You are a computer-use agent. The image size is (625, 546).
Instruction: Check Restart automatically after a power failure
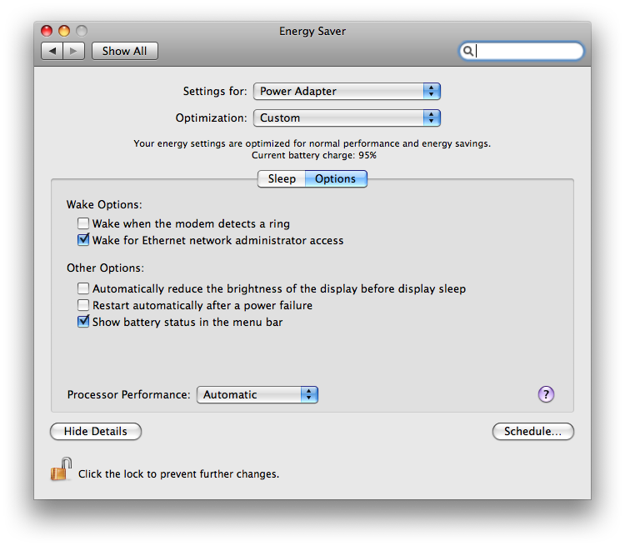(82, 305)
